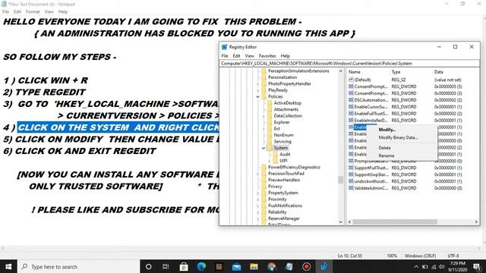Click the registry path address bar
This screenshot has width=486, height=273.
[x=349, y=64]
